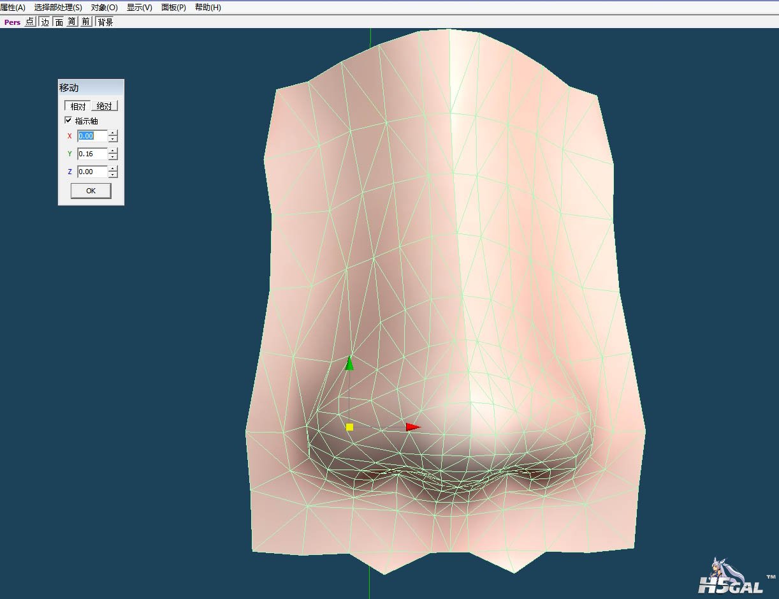Click the green Y-axis gizmo arrow
779x599 pixels.
349,364
